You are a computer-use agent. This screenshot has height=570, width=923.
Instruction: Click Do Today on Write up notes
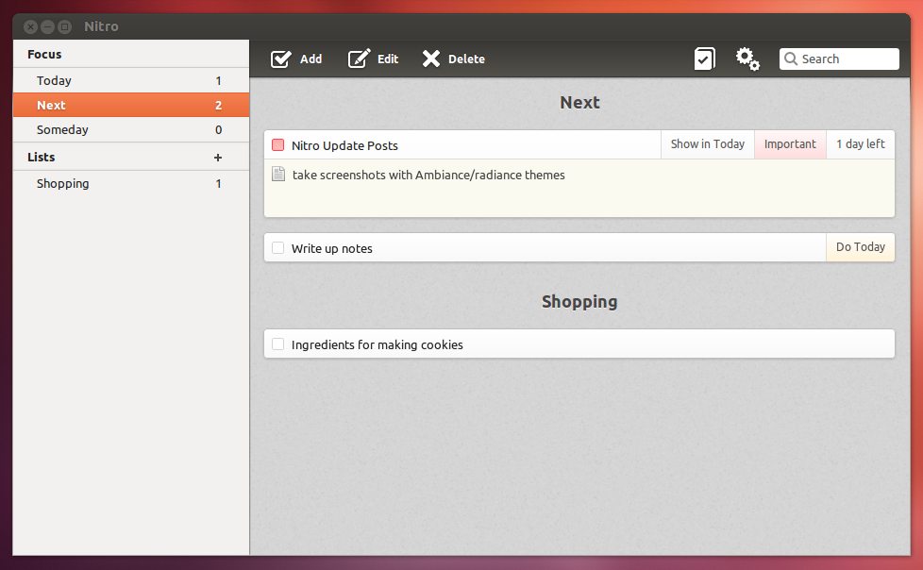coord(861,247)
